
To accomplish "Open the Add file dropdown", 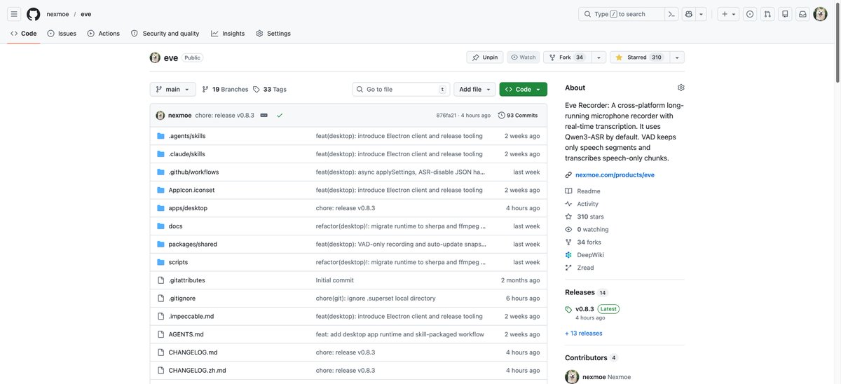I will (x=474, y=89).
